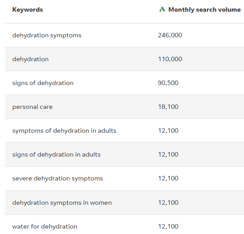Click 'signs of dehydration in adults'
The height and width of the screenshot is (234, 244).
click(x=56, y=154)
